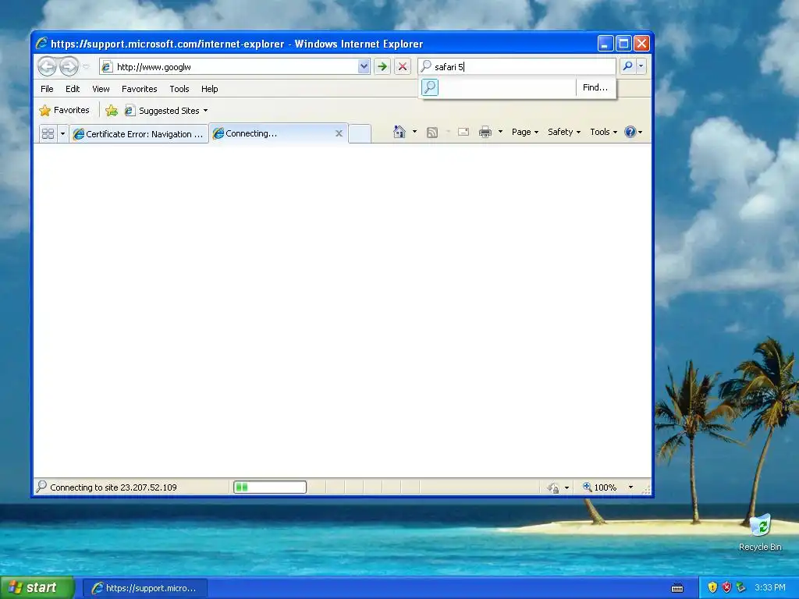Expand the Print options dropdown arrow

pyautogui.click(x=500, y=132)
